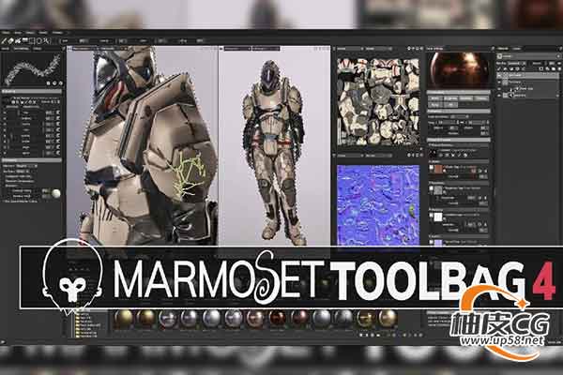Image resolution: width=563 pixels, height=375 pixels.
Task: Select the paint brush tool in top toolbar
Action: [x=5, y=41]
